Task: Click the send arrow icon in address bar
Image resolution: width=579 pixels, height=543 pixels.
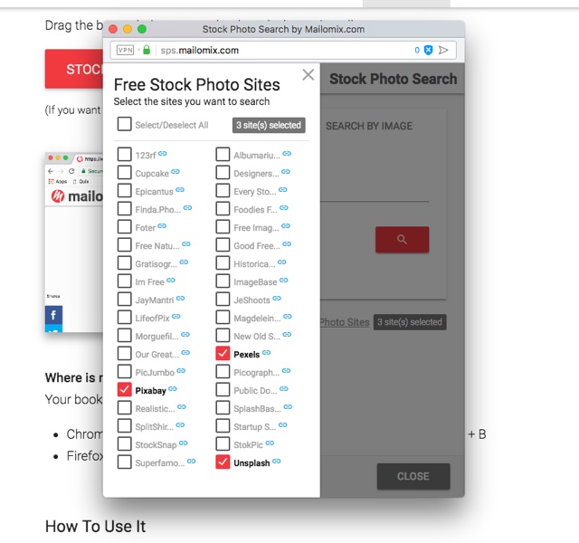Action: [443, 50]
